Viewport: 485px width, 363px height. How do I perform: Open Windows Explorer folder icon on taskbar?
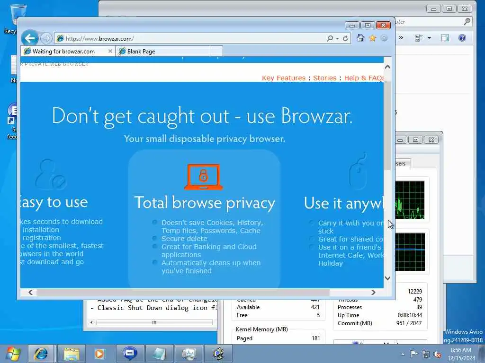coord(72,354)
